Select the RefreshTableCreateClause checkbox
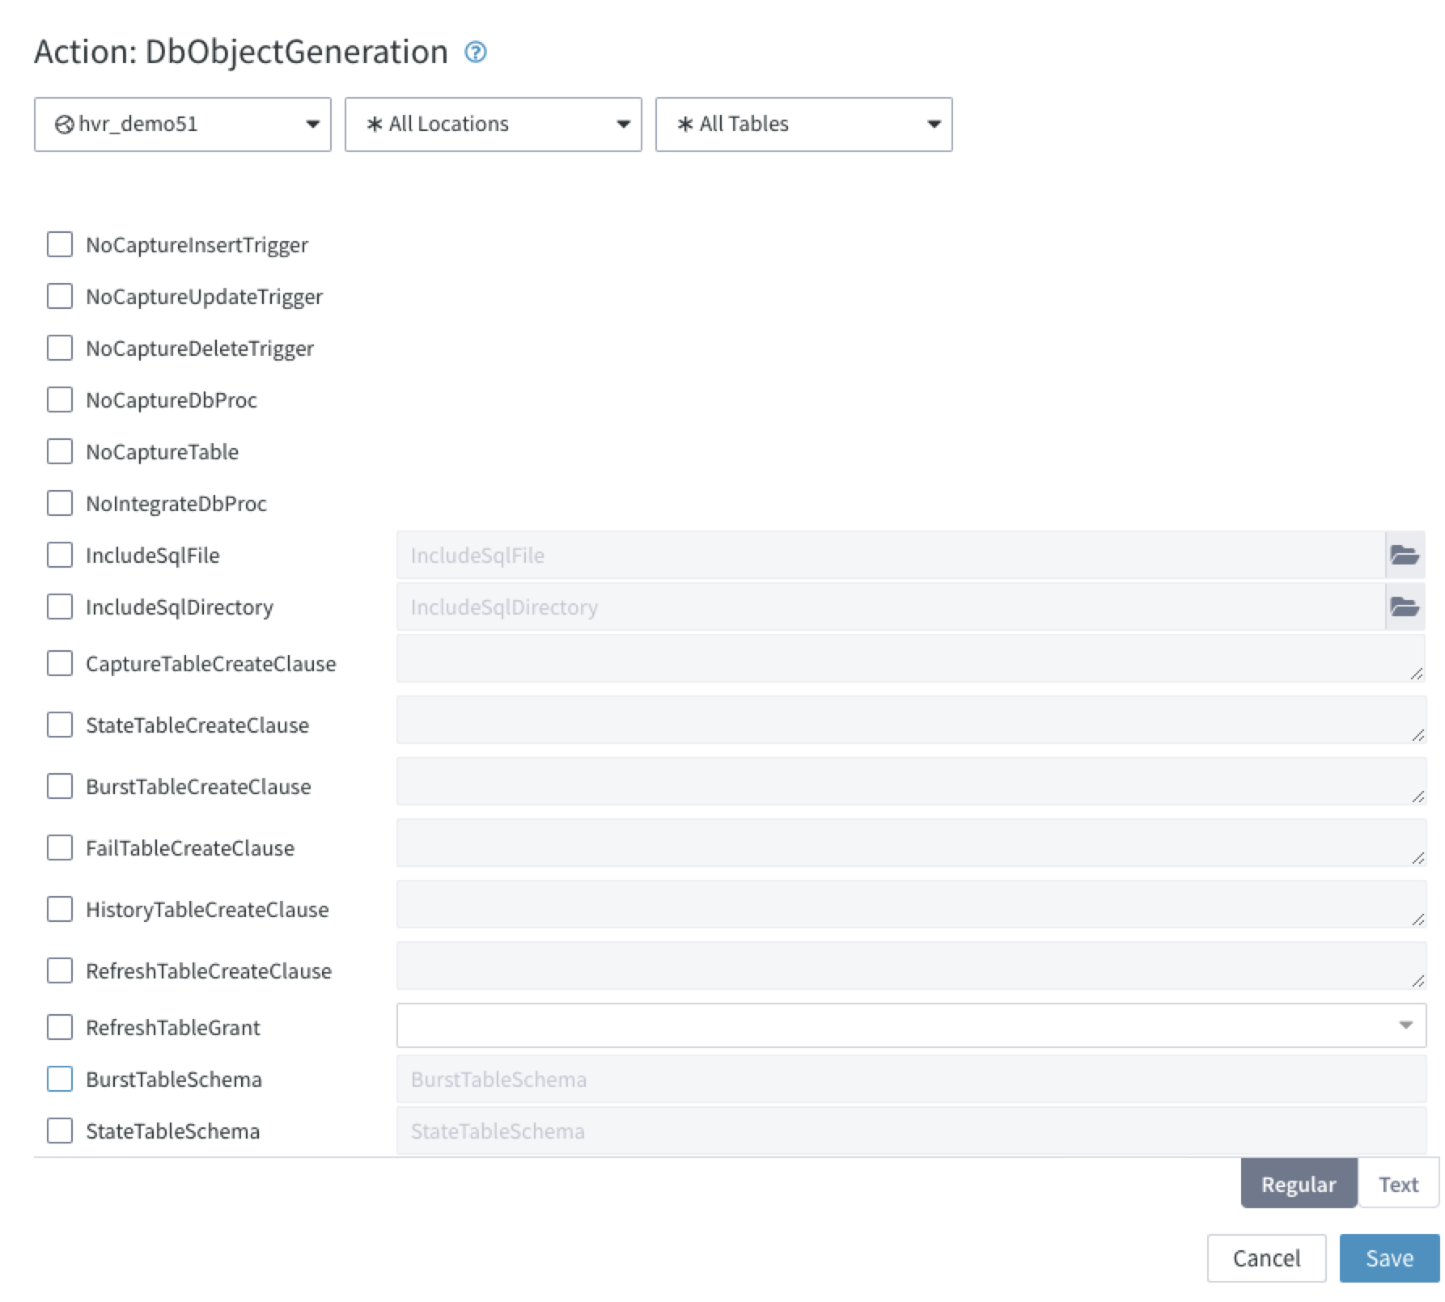1445x1302 pixels. 60,970
